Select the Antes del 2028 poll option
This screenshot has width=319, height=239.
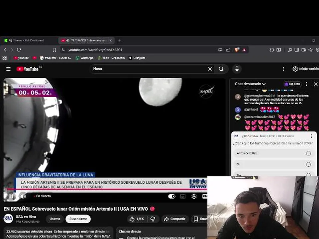[274, 153]
